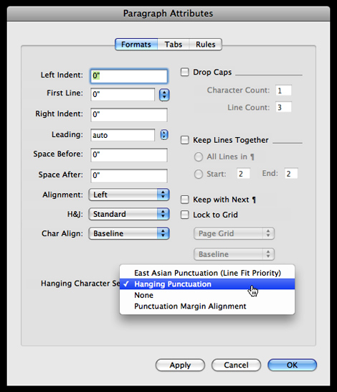337x392 pixels.
Task: Check the Keep with Next ¶ option
Action: 185,200
